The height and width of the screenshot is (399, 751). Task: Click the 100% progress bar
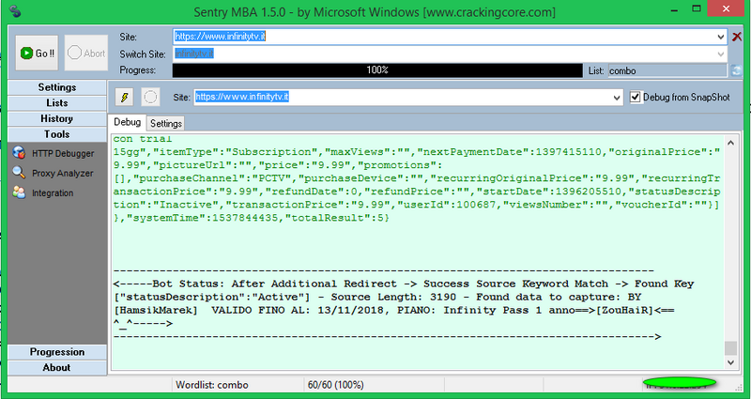point(377,70)
